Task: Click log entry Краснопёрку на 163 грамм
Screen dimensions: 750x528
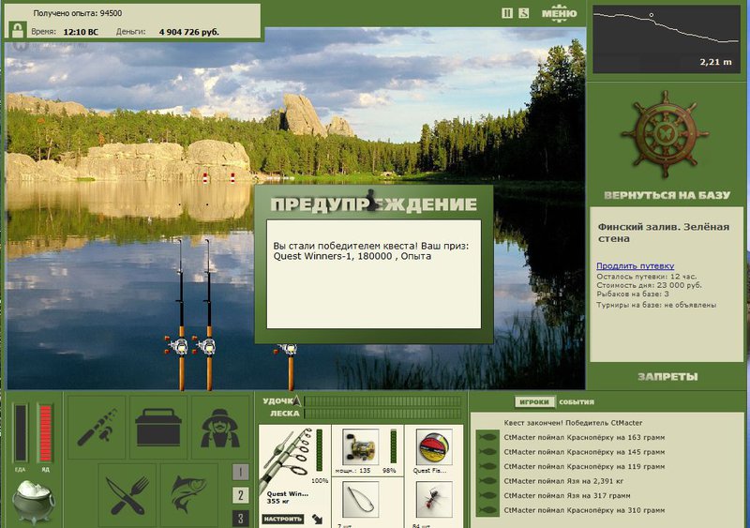Action: (x=584, y=437)
